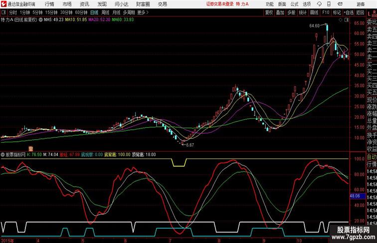Open the 发现 menu
377x243 pixels.
point(102,4)
